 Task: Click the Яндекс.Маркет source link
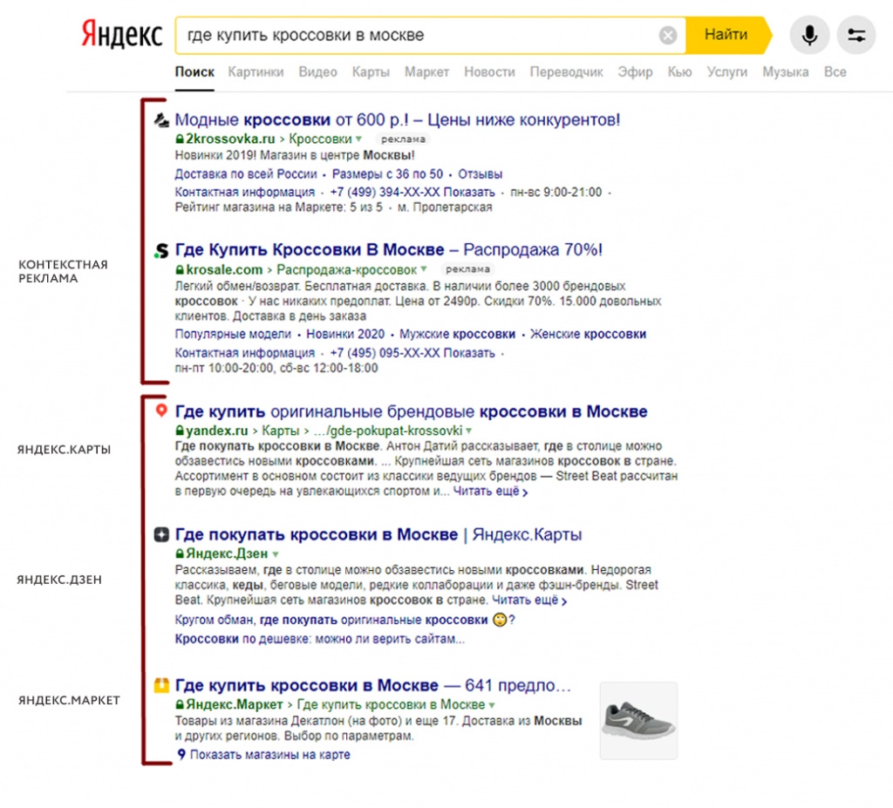[234, 704]
